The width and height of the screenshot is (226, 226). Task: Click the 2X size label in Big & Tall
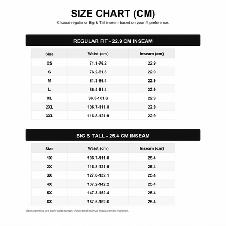click(49, 166)
